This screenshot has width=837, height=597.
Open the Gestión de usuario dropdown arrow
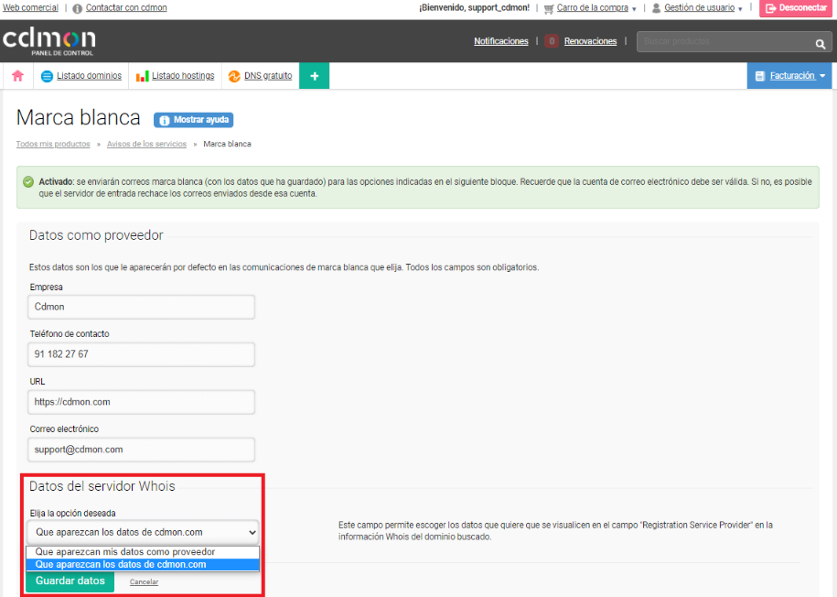[x=740, y=9]
